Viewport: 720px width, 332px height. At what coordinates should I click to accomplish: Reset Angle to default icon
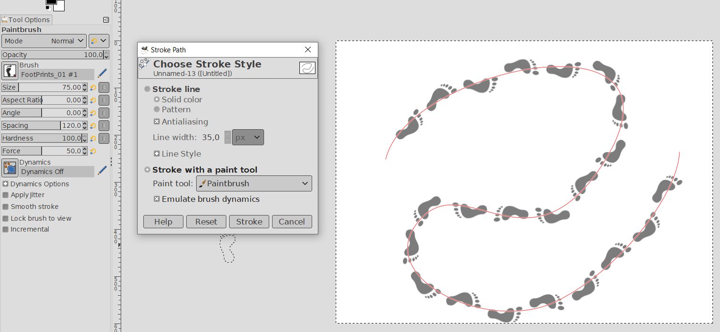pyautogui.click(x=93, y=113)
